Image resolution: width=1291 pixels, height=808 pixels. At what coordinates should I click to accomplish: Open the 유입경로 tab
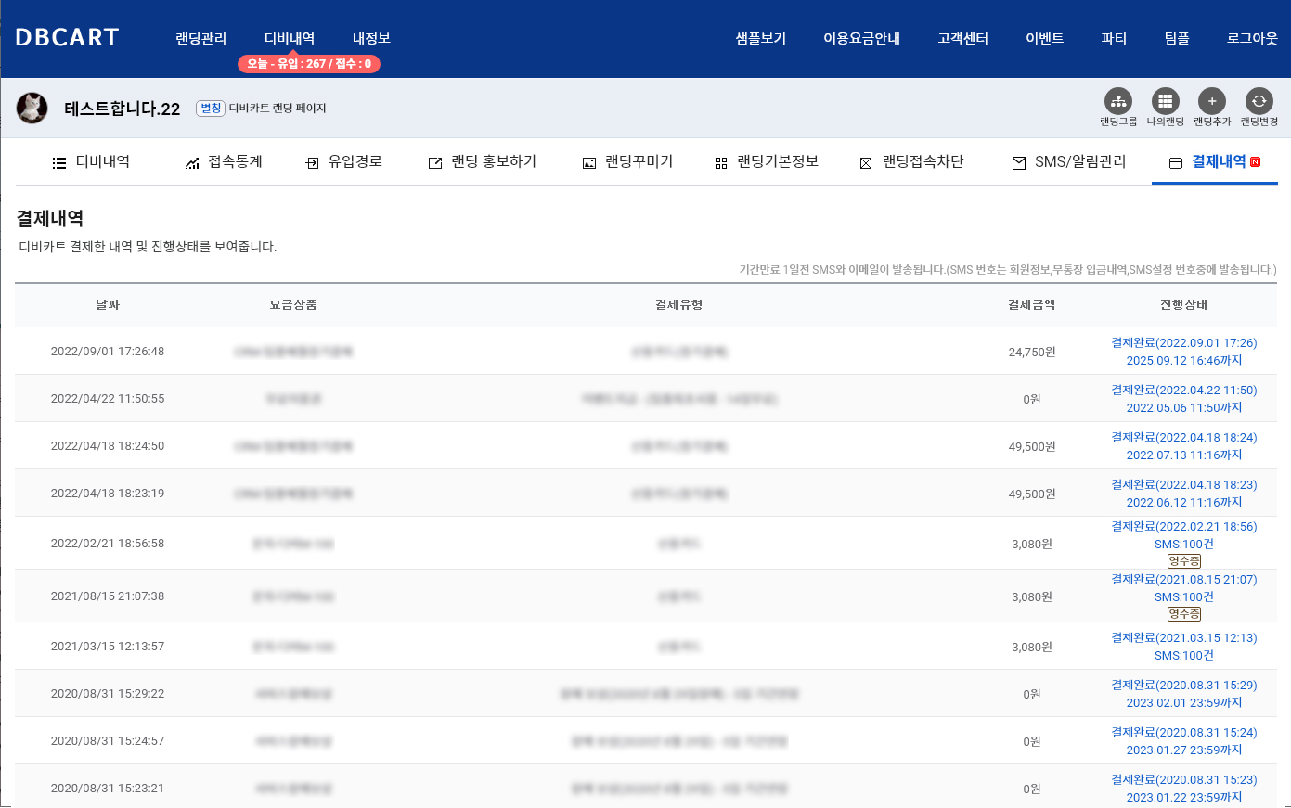344,162
